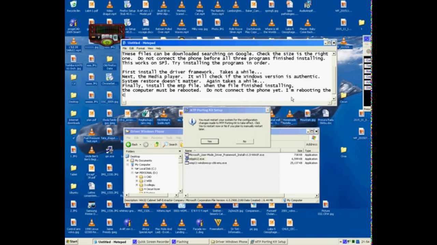Open the Help menu in Notepad
Screen dimensions: 437x245
click(x=158, y=48)
